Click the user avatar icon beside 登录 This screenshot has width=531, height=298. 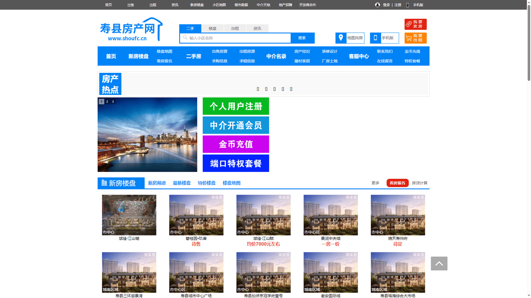[x=377, y=5]
